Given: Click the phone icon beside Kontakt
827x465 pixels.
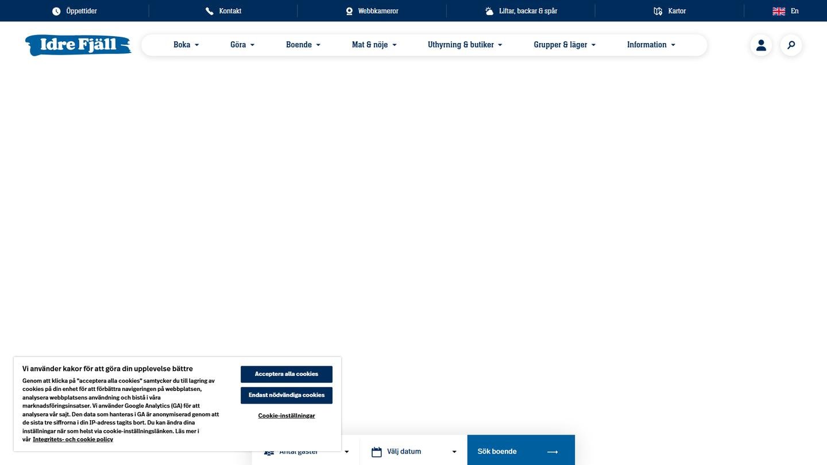Looking at the screenshot, I should click(210, 11).
